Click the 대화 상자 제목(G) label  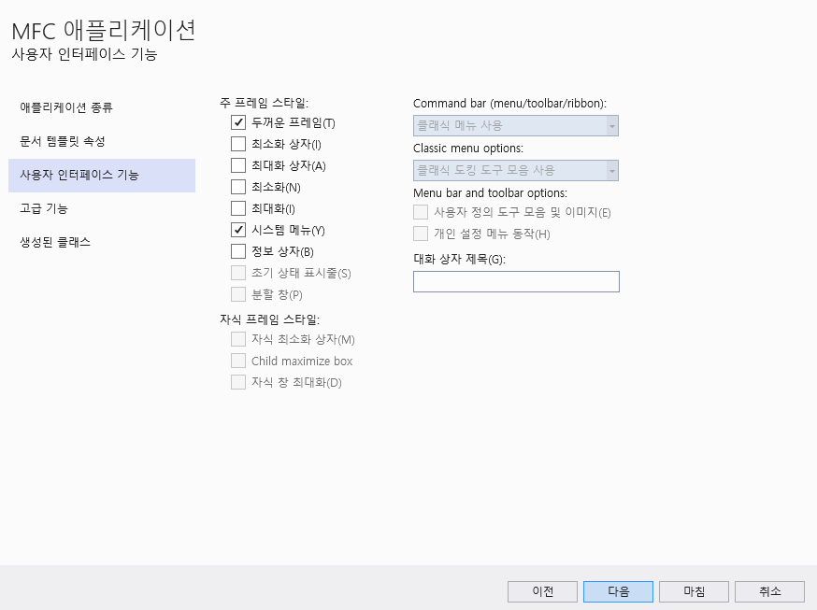459,259
